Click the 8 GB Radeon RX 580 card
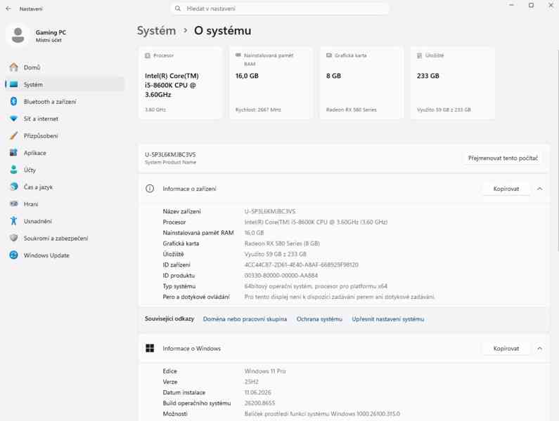This screenshot has height=421, width=559. [x=361, y=83]
